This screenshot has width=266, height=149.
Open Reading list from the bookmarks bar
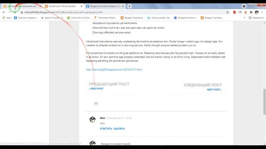(256, 18)
